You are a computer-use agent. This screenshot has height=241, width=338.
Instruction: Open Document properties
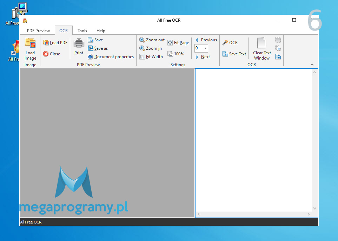tap(111, 57)
